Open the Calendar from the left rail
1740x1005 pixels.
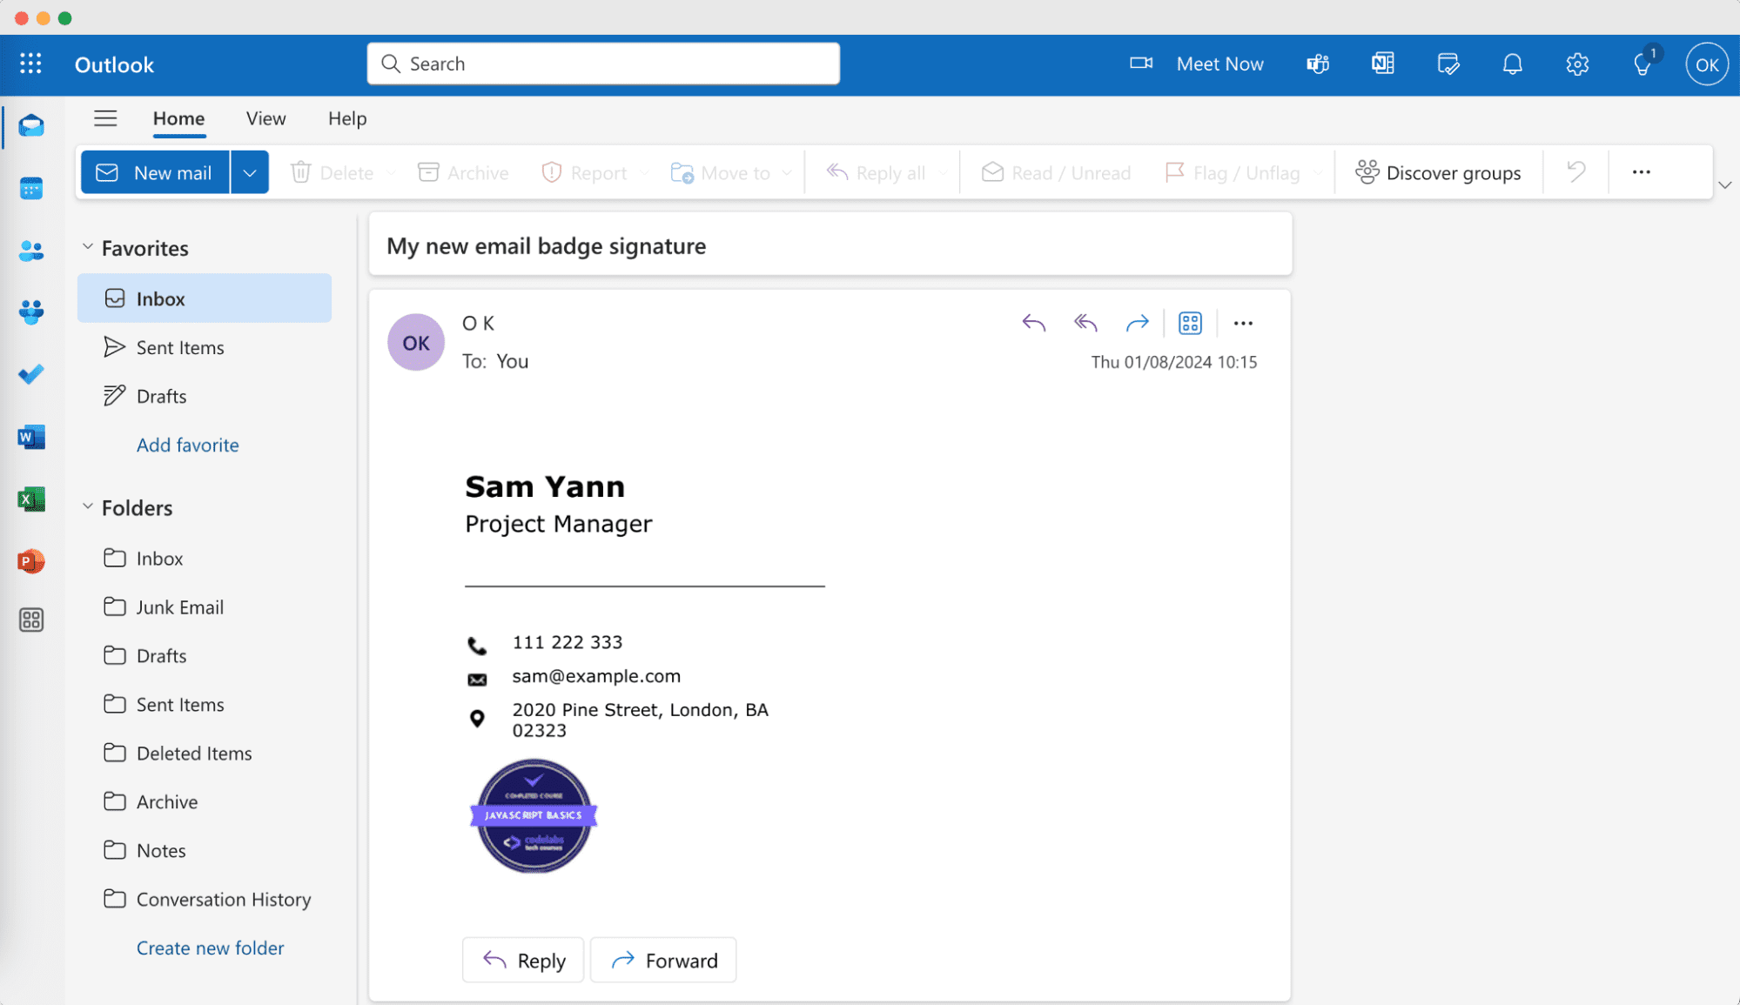(x=31, y=187)
